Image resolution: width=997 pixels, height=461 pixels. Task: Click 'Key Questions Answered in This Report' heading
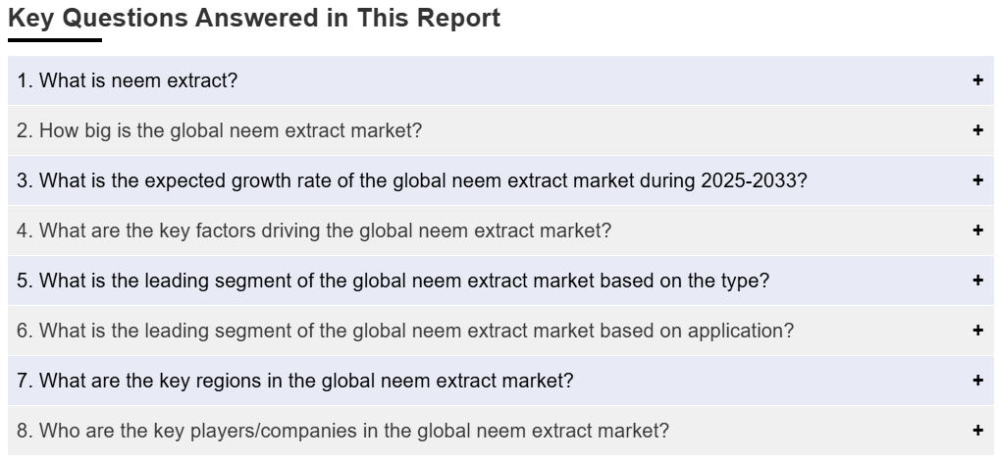click(x=254, y=19)
